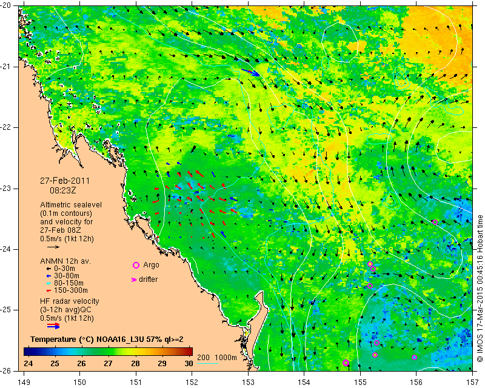Click the temperature color bar near 28°C yellow

tap(135, 352)
